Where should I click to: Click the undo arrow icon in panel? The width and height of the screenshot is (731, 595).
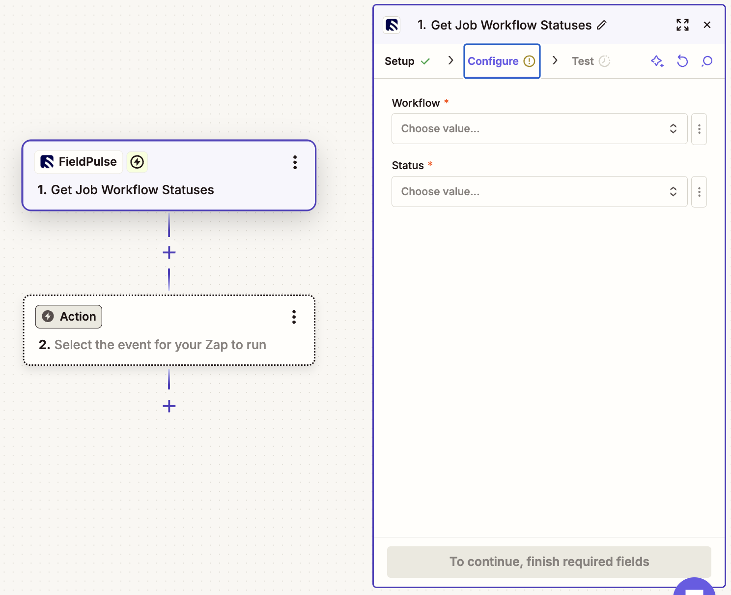coord(682,61)
